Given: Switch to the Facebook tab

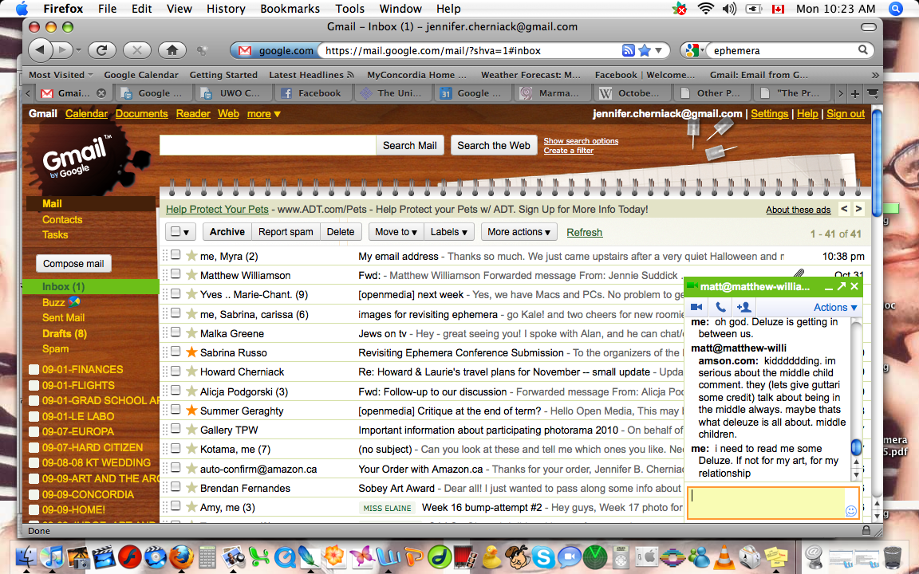Looking at the screenshot, I should 313,93.
